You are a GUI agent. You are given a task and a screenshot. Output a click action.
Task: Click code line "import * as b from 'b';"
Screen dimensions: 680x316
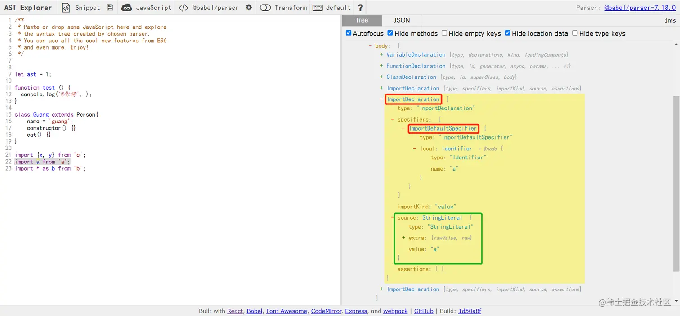[50, 168]
